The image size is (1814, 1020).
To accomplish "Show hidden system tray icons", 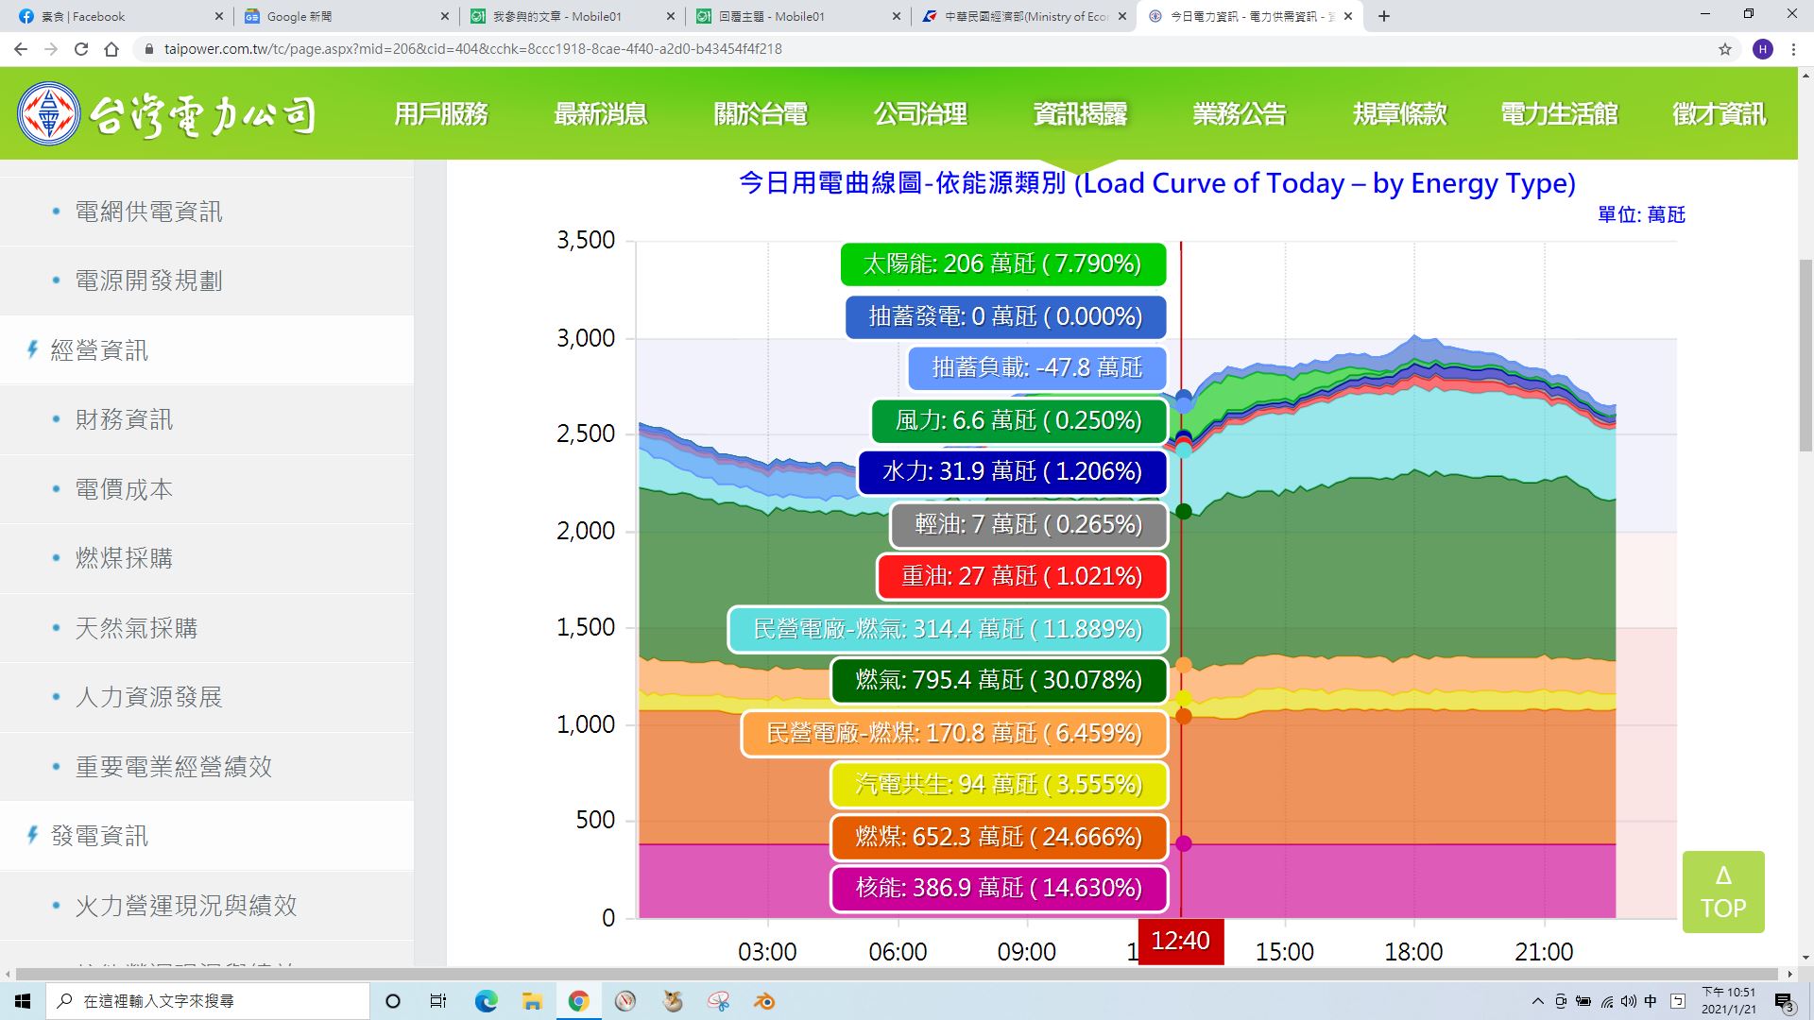I will [1537, 1001].
